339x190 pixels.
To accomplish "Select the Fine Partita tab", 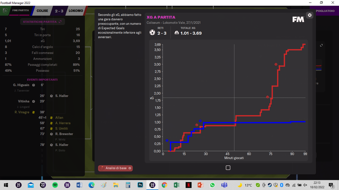I will tap(20, 11).
